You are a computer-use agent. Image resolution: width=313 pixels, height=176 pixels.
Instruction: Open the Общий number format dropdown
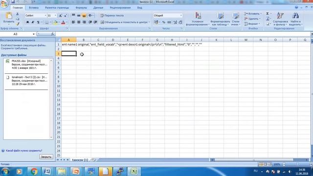[x=181, y=15]
